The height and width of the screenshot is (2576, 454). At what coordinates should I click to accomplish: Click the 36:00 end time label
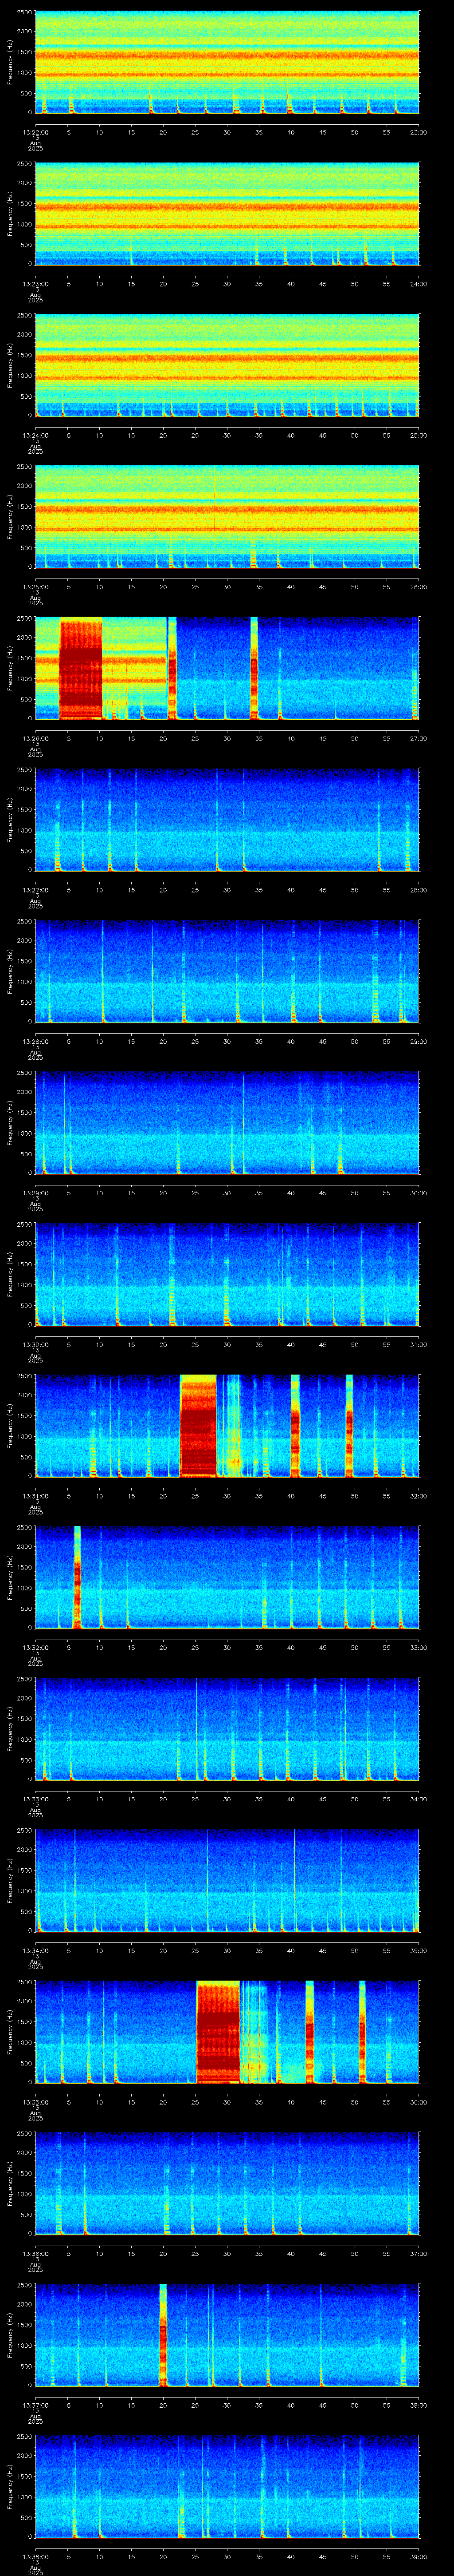(x=418, y=2102)
